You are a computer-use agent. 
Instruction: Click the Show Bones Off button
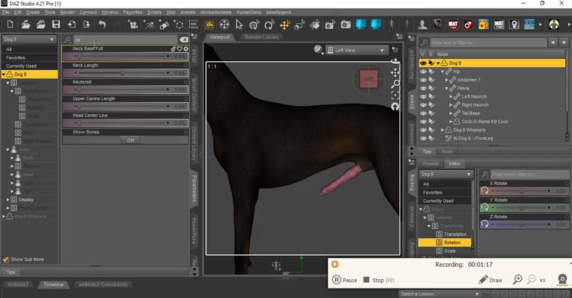pos(131,141)
